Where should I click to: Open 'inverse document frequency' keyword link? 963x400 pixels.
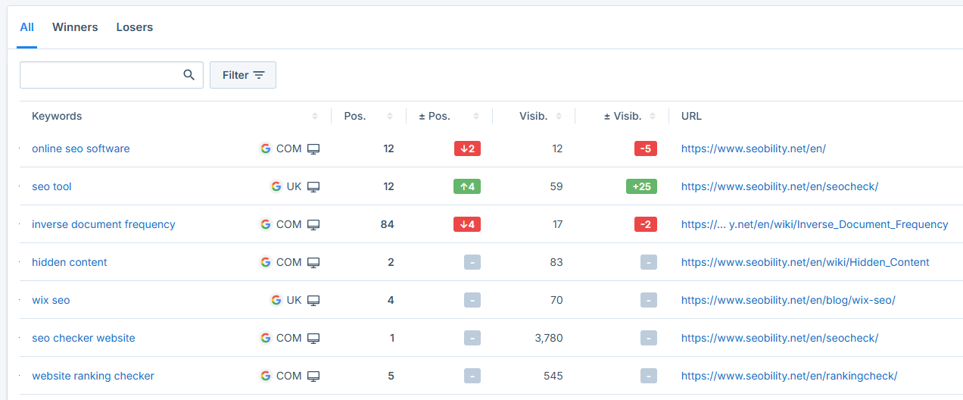[x=103, y=224]
